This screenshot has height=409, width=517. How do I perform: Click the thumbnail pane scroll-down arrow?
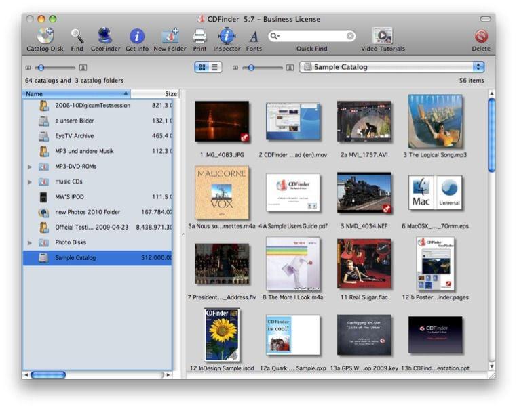coord(492,366)
